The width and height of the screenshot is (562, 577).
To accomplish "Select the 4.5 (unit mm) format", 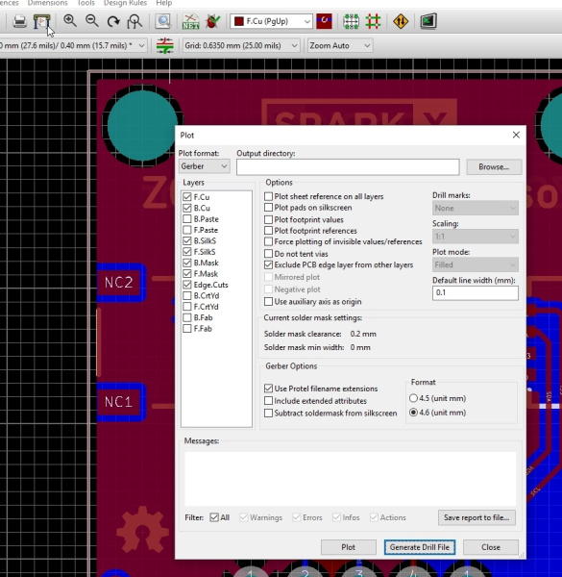I will coord(413,398).
